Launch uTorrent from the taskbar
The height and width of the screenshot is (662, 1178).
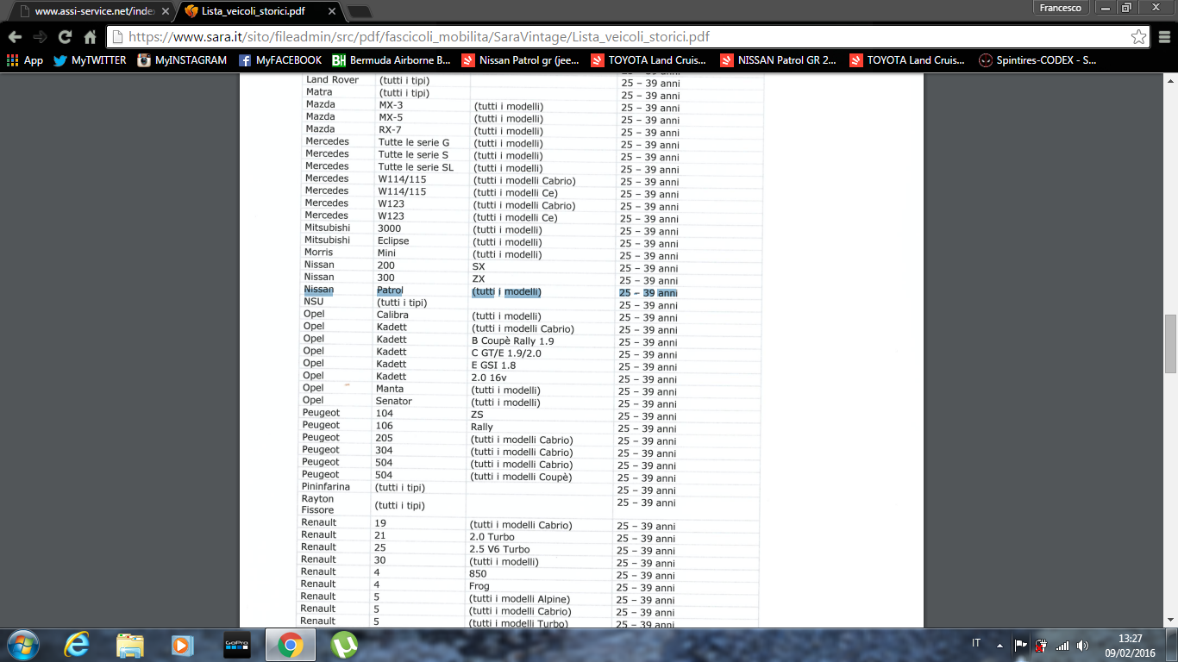pyautogui.click(x=344, y=644)
